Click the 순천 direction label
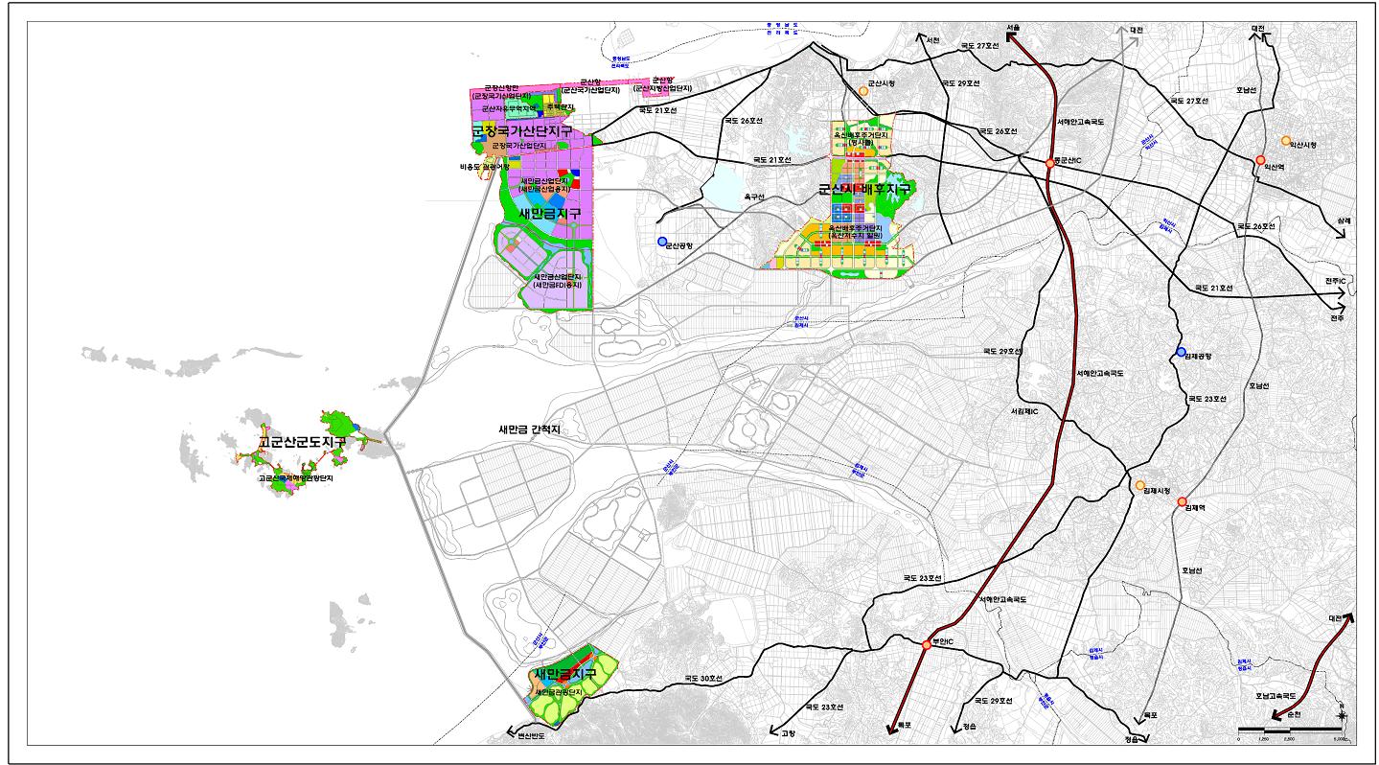 pos(1295,714)
